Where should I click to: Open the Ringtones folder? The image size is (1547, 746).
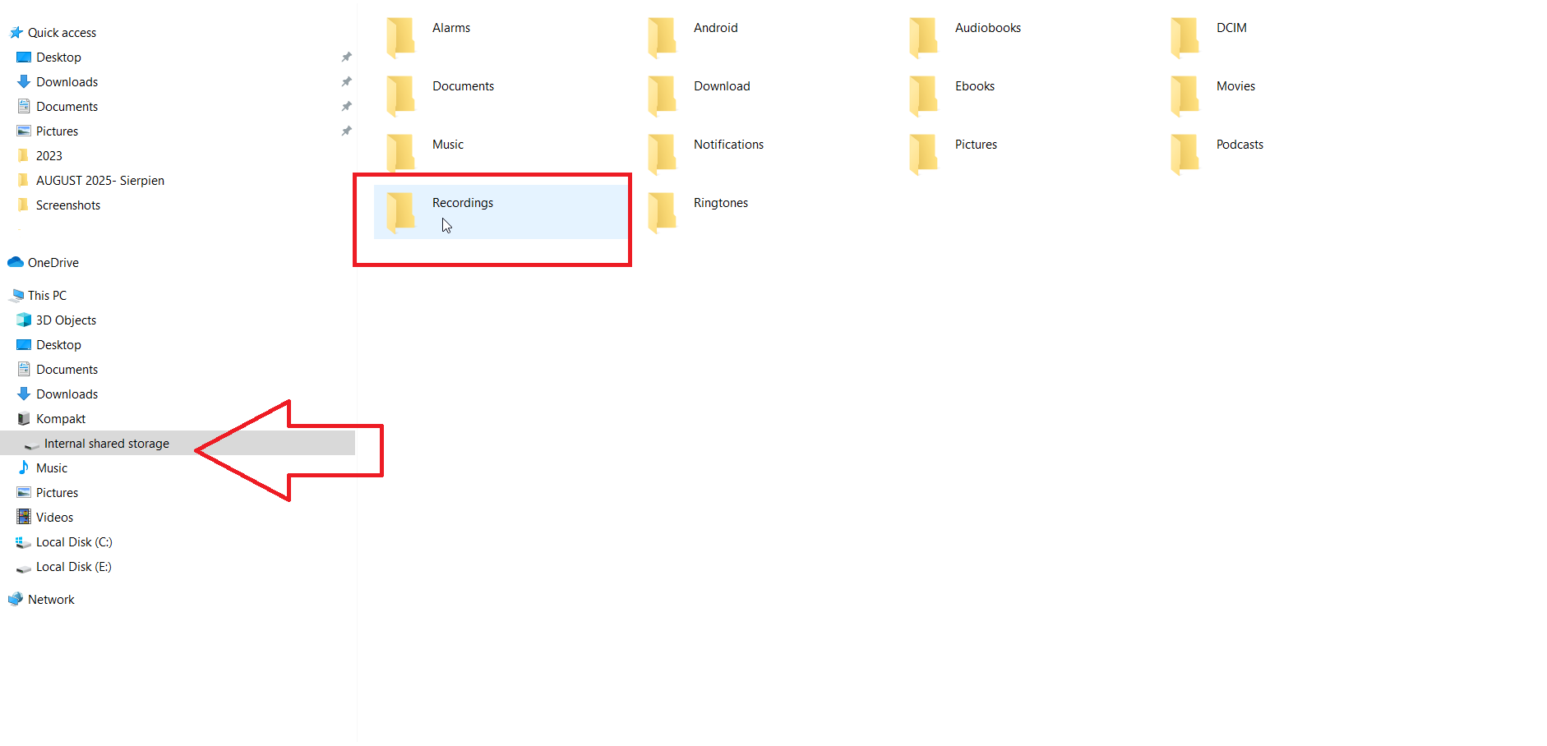point(720,203)
